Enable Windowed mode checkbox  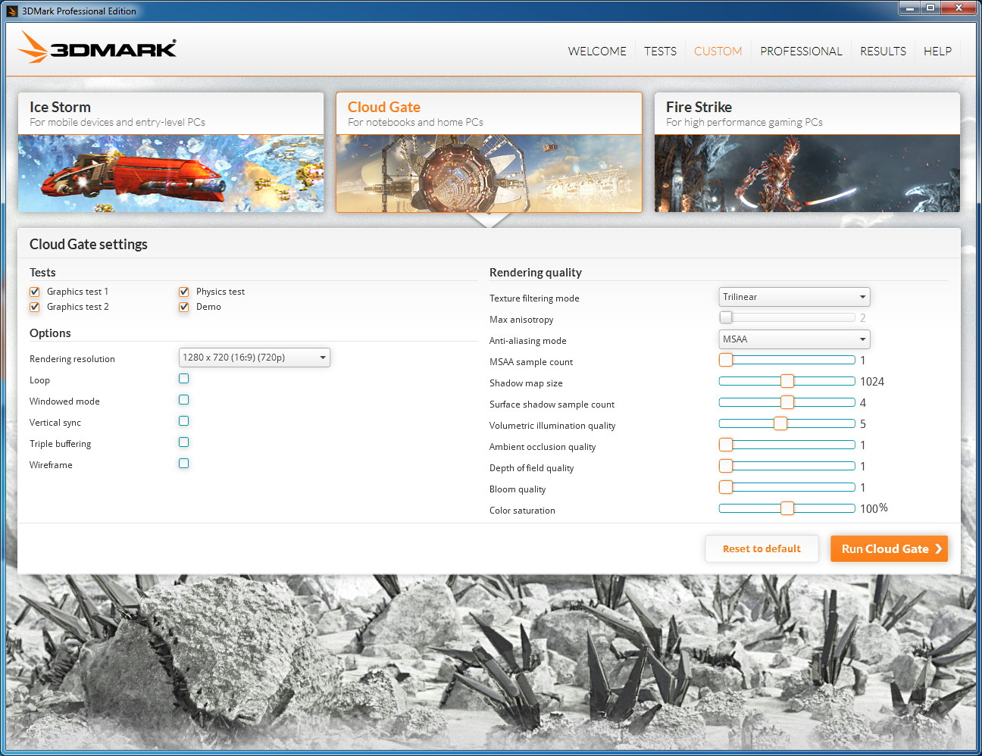coord(183,400)
